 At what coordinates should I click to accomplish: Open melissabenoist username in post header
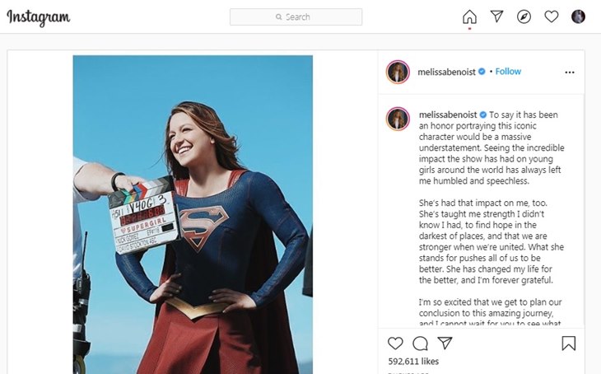446,72
